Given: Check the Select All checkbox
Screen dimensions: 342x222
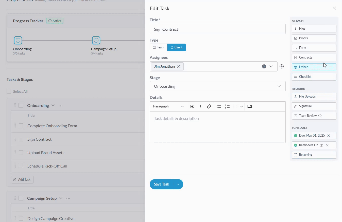Looking at the screenshot, I should [9, 91].
